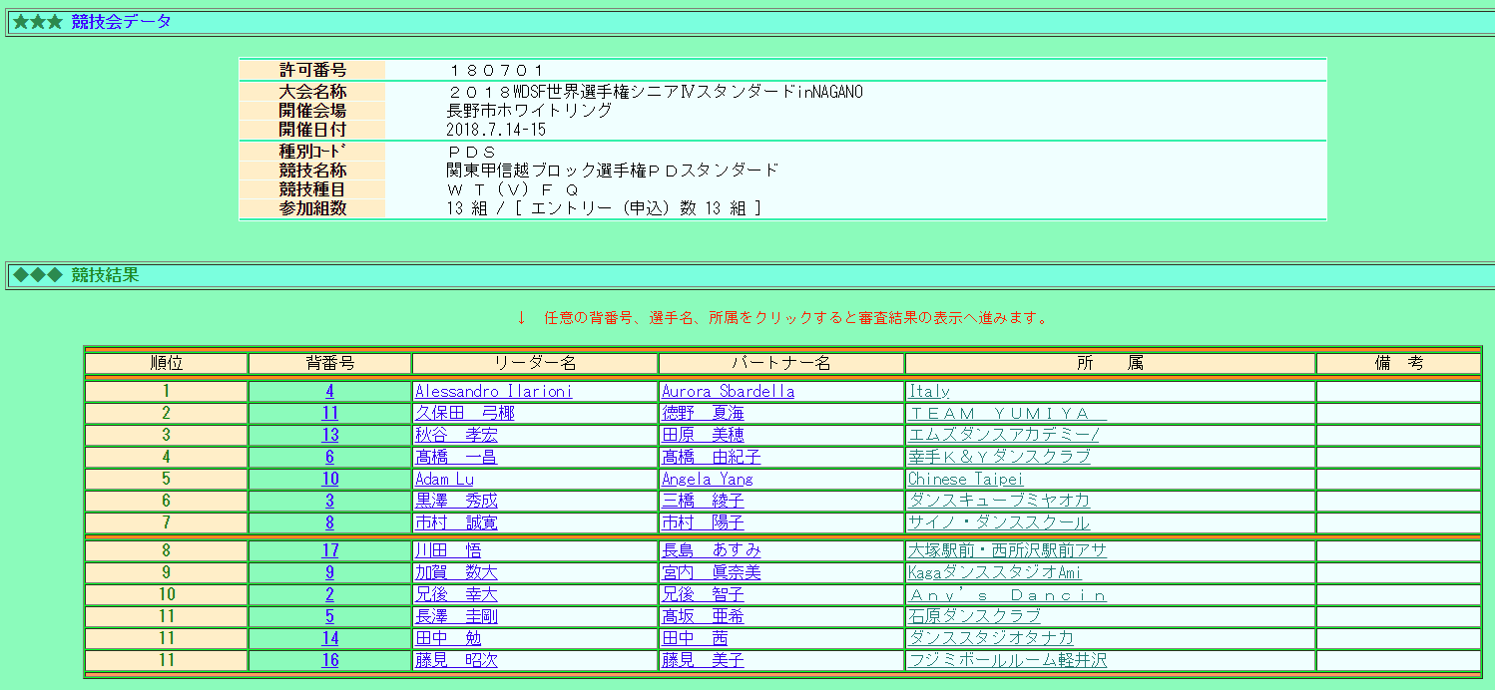1495x690 pixels.
Task: Select the Chinese Taipei affiliation link
Action: tap(965, 480)
